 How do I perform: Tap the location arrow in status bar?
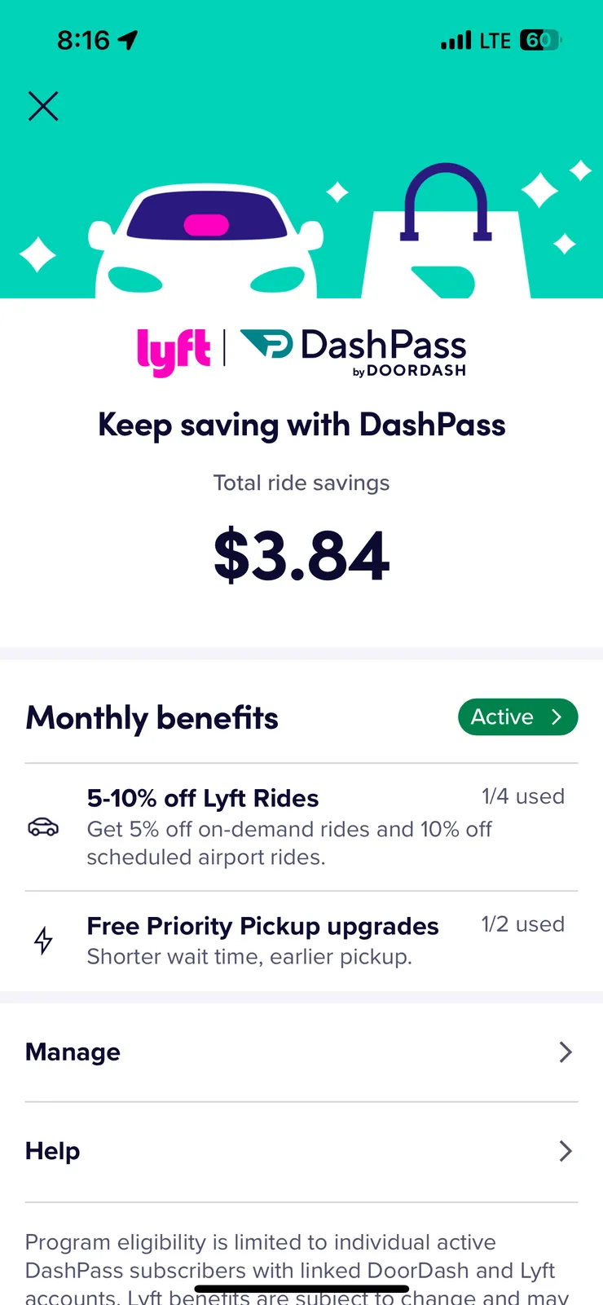(x=128, y=40)
